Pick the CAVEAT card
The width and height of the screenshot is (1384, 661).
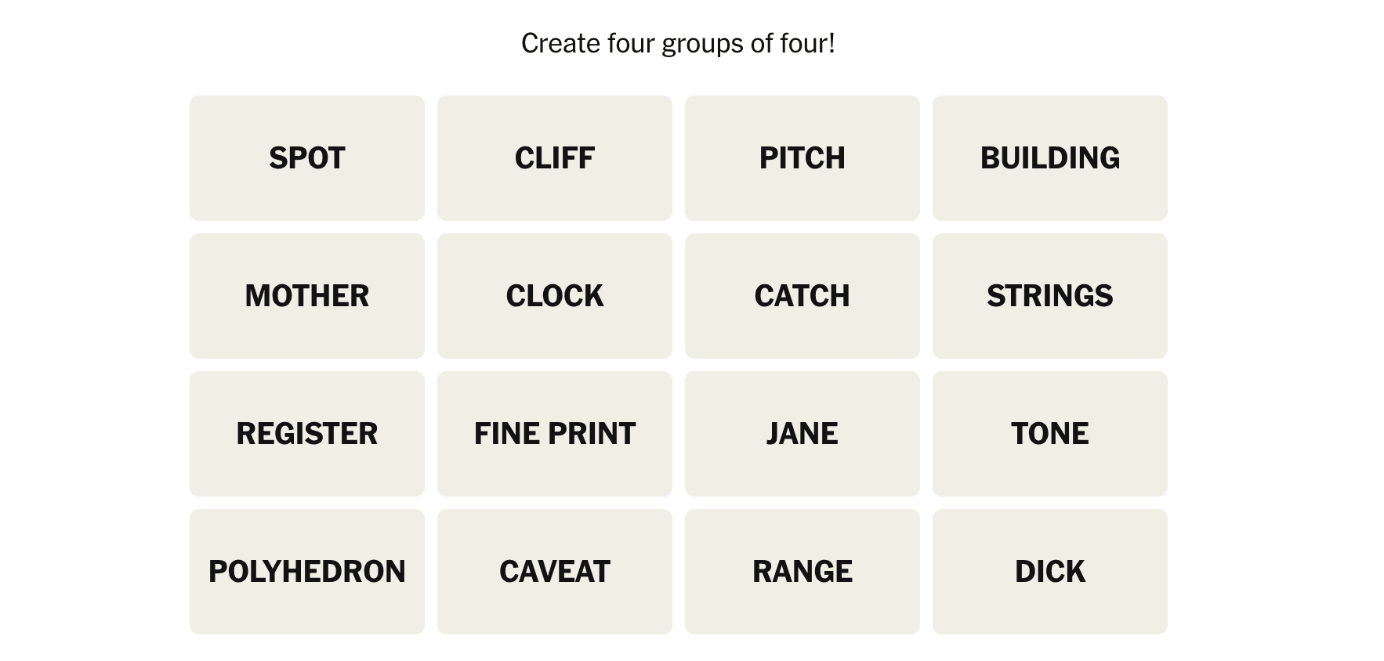[x=554, y=572]
